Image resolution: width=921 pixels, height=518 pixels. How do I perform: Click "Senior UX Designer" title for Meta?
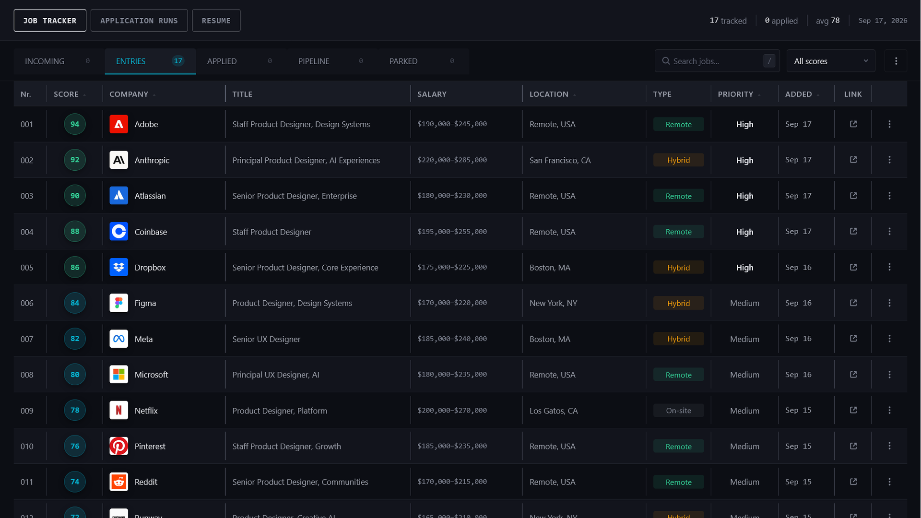(266, 339)
